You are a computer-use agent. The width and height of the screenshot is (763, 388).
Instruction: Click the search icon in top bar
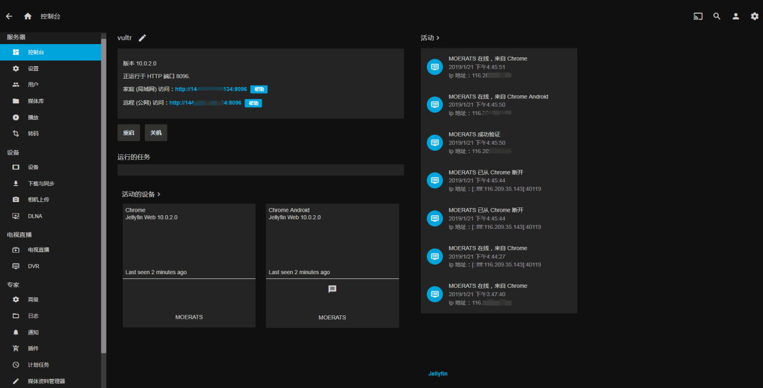[x=717, y=16]
